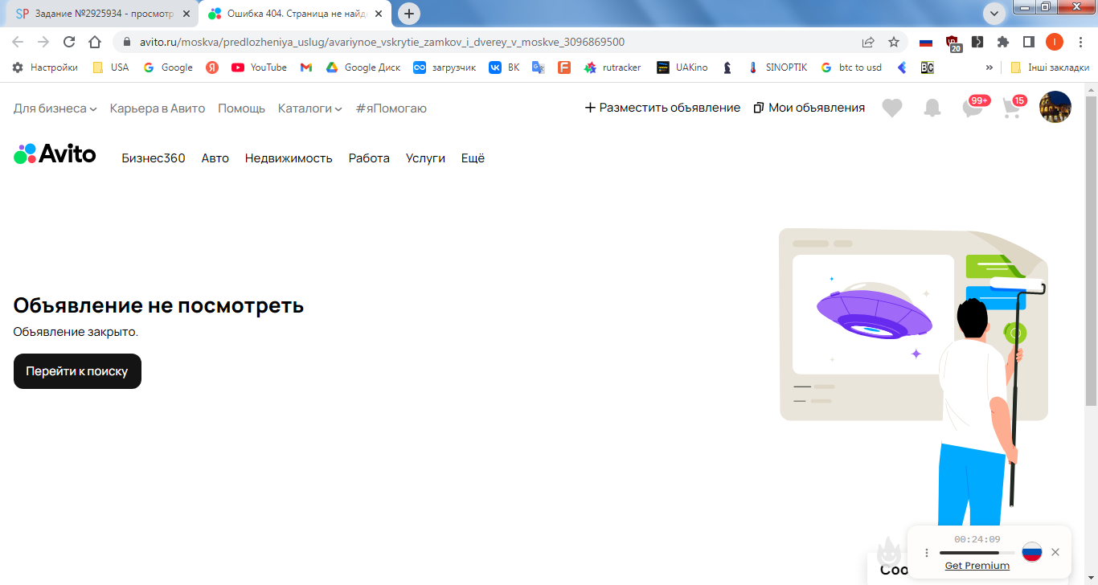Open new browser tab
The height and width of the screenshot is (585, 1098).
tap(409, 14)
